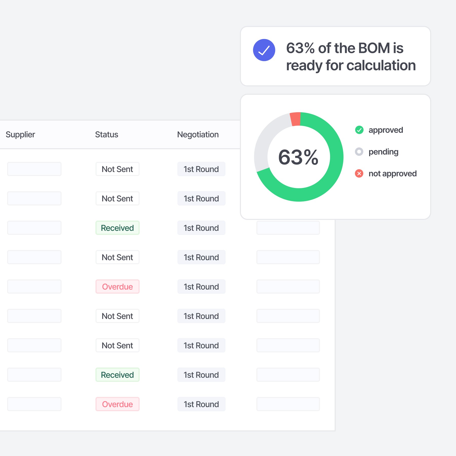Click the approved legend label
This screenshot has width=456, height=456.
click(x=386, y=130)
